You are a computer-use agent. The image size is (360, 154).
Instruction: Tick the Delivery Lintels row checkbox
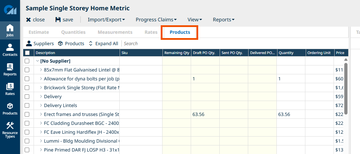[27, 106]
